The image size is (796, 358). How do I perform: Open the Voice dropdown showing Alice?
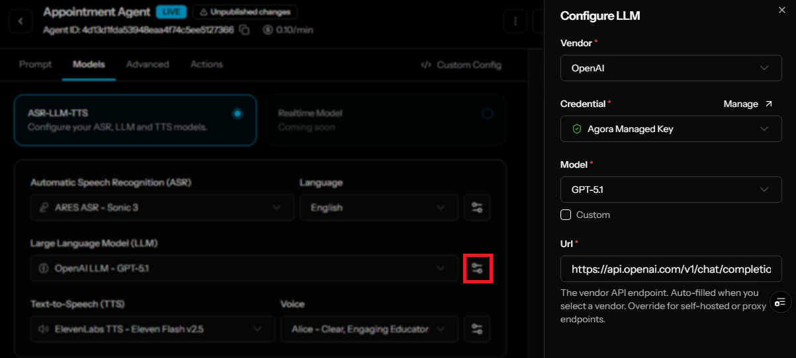pyautogui.click(x=369, y=329)
